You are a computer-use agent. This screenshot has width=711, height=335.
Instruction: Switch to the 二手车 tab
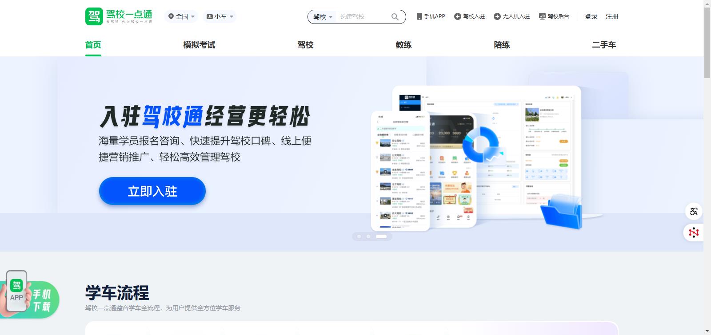[604, 45]
